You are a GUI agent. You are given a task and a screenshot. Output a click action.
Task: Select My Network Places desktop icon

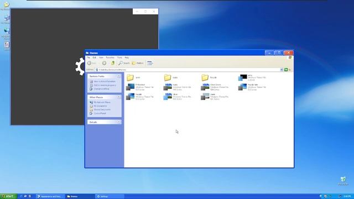coord(6,33)
